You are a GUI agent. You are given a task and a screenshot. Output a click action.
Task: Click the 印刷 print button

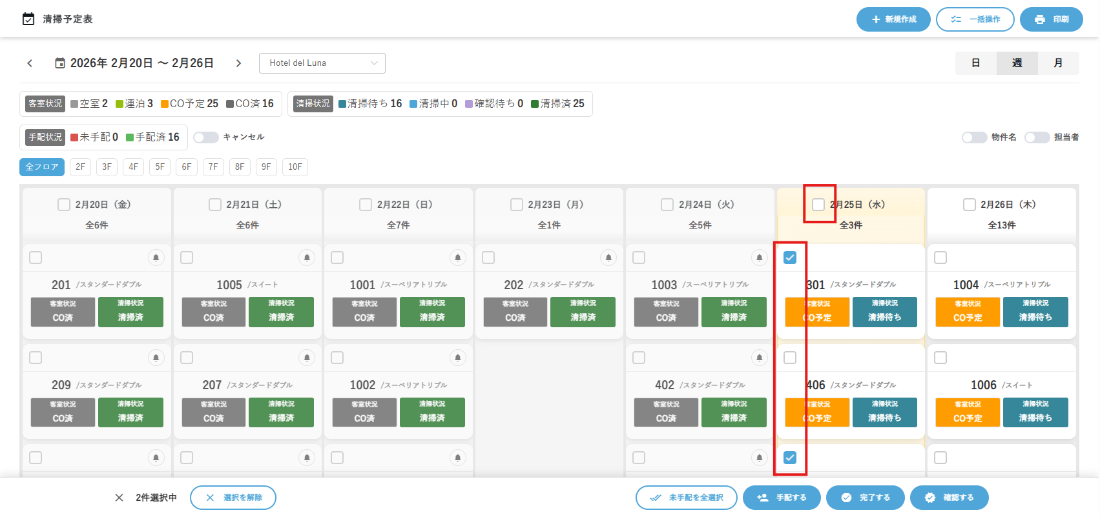tap(1051, 19)
